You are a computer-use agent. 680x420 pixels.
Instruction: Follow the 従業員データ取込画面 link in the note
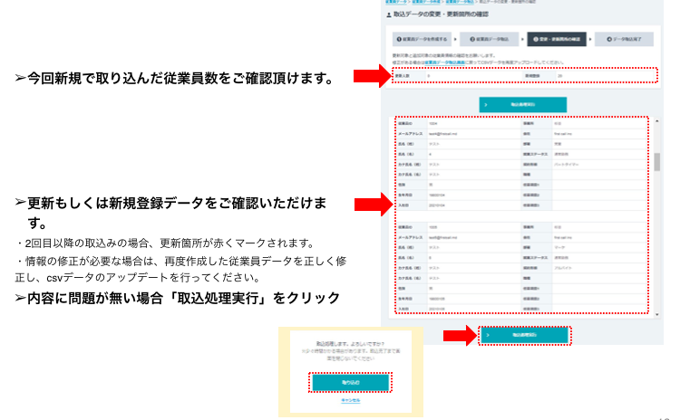click(x=444, y=62)
